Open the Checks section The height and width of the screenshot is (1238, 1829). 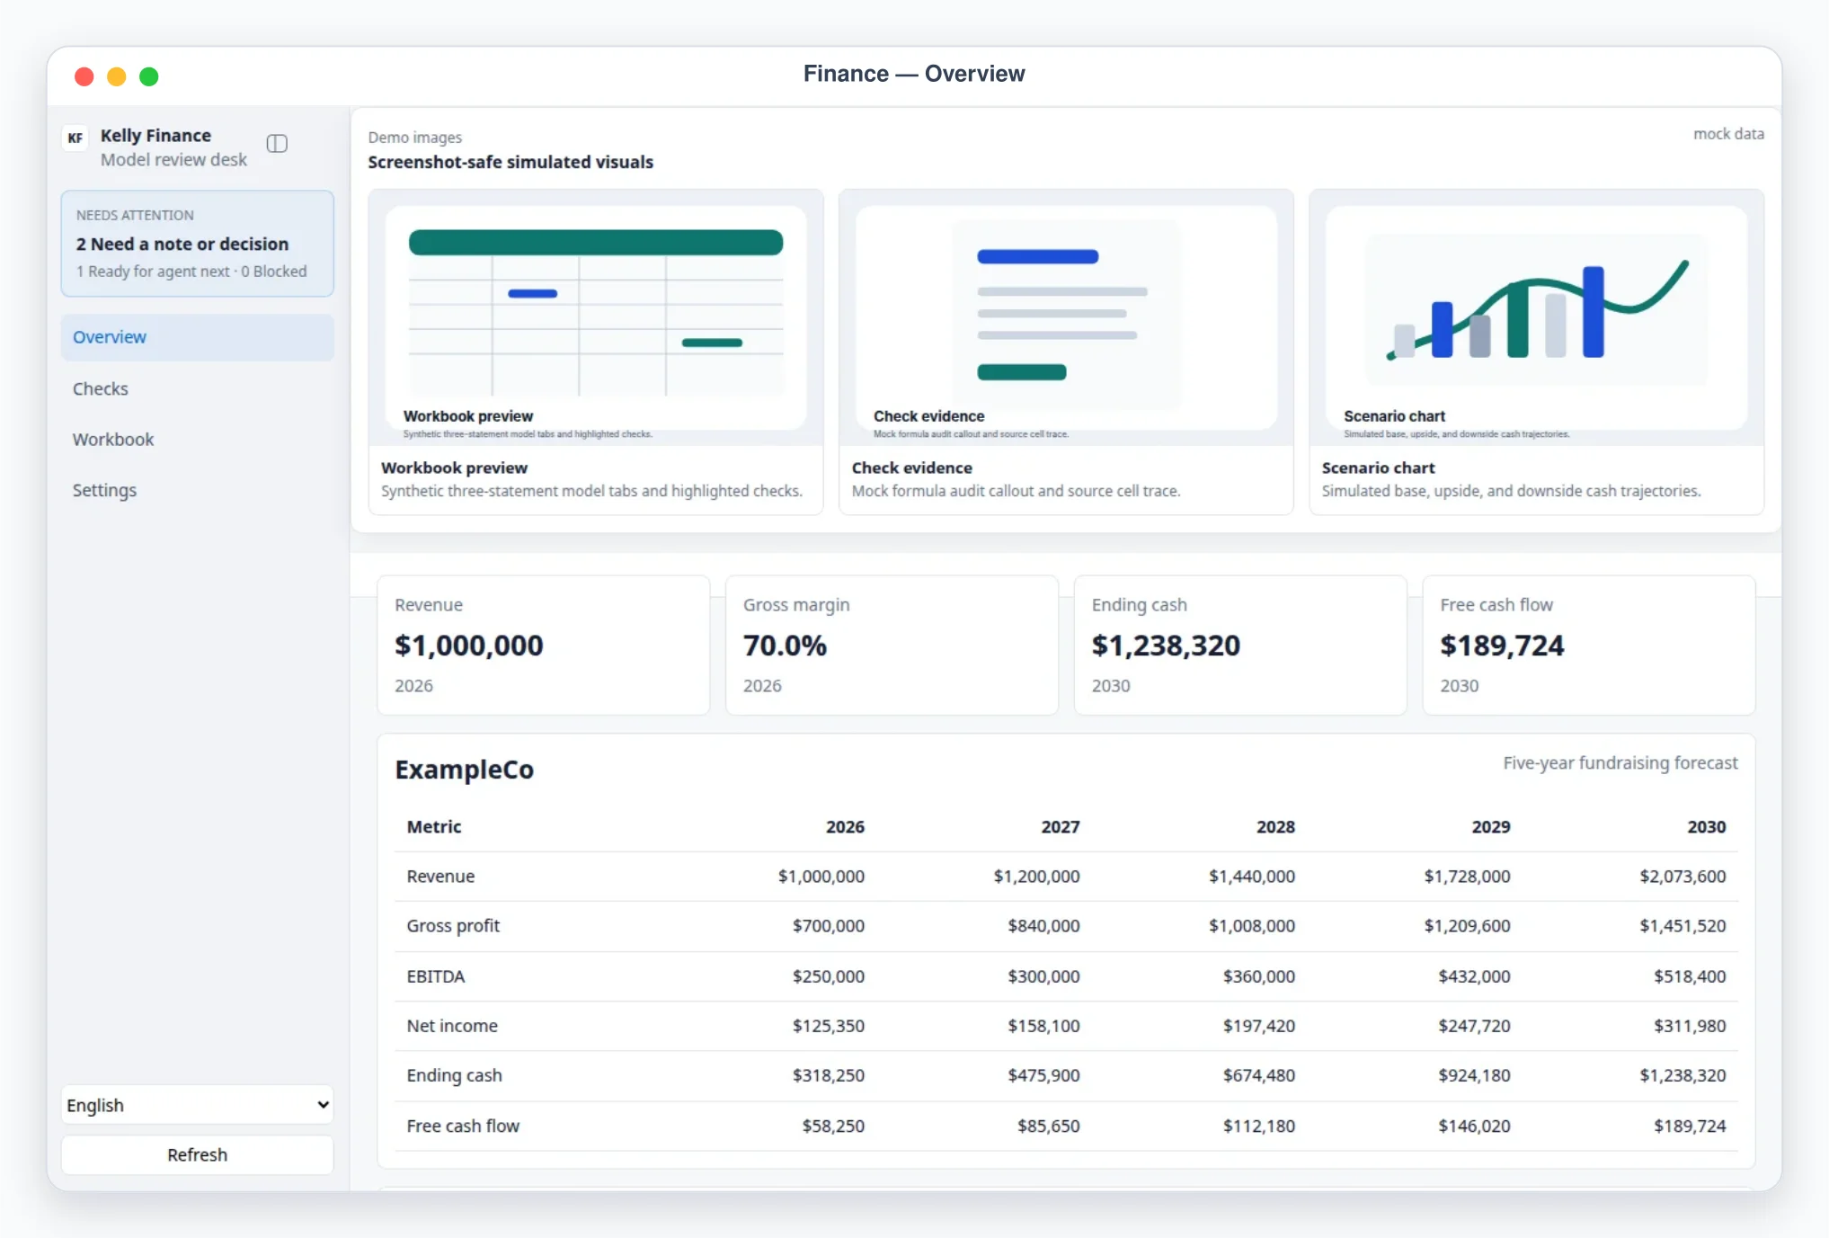coord(198,388)
